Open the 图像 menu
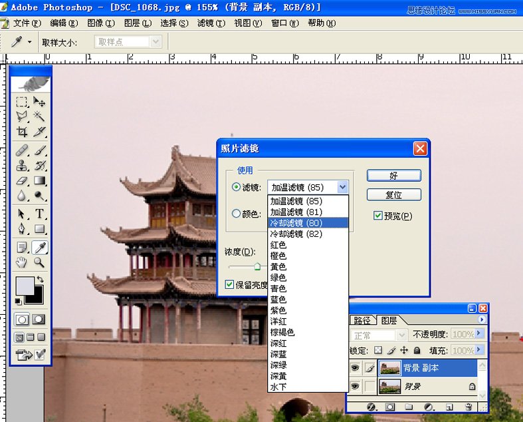Image resolution: width=523 pixels, height=422 pixels. pyautogui.click(x=101, y=23)
